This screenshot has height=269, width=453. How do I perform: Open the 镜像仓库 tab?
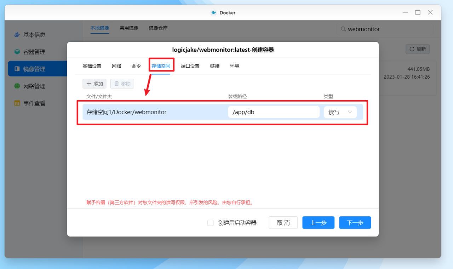[x=158, y=28]
